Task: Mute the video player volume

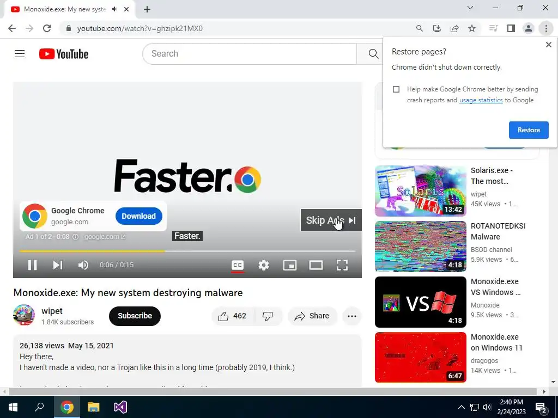Action: coord(83,265)
